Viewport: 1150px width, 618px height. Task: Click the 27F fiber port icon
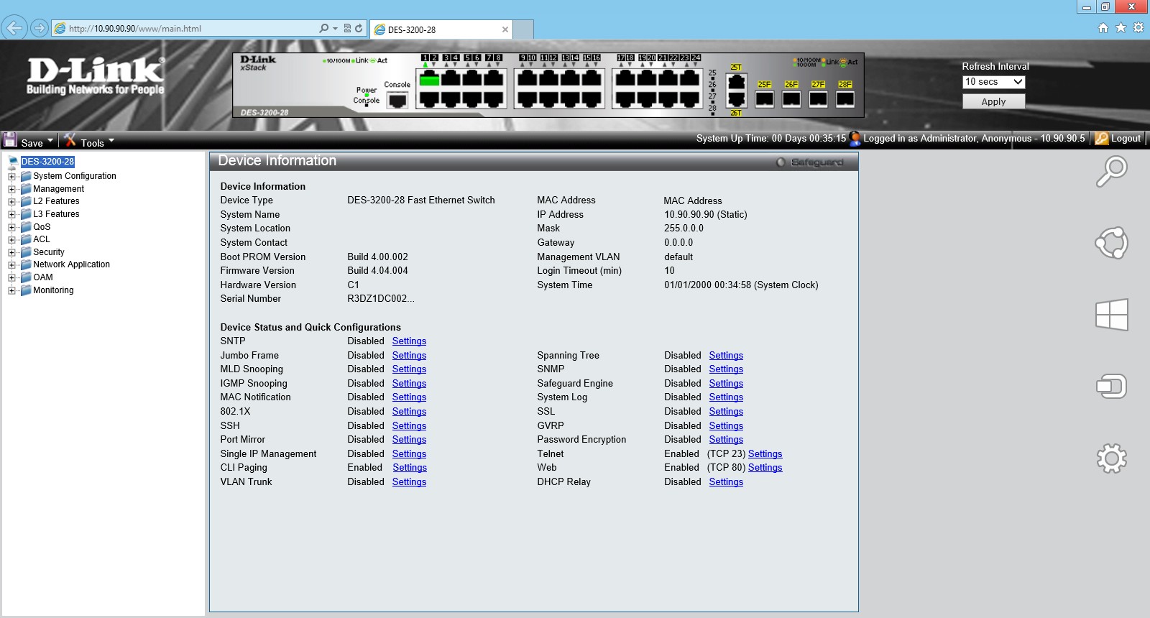tap(818, 99)
